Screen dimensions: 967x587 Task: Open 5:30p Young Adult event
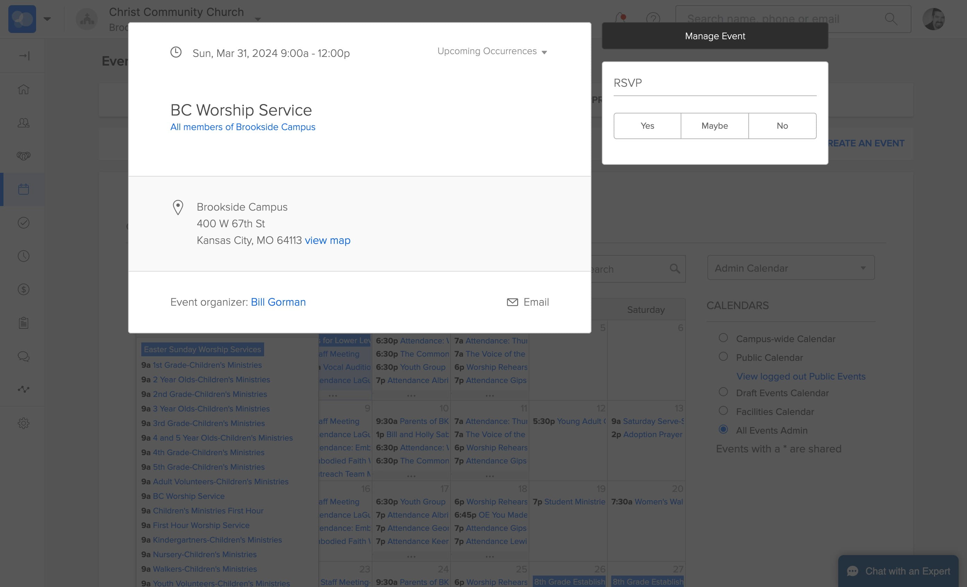[570, 421]
